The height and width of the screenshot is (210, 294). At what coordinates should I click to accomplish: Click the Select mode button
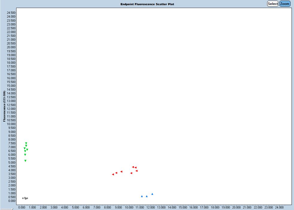(272, 4)
